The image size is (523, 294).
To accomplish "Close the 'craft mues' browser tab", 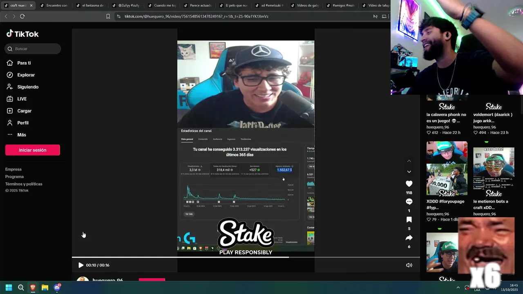I will click(x=31, y=6).
